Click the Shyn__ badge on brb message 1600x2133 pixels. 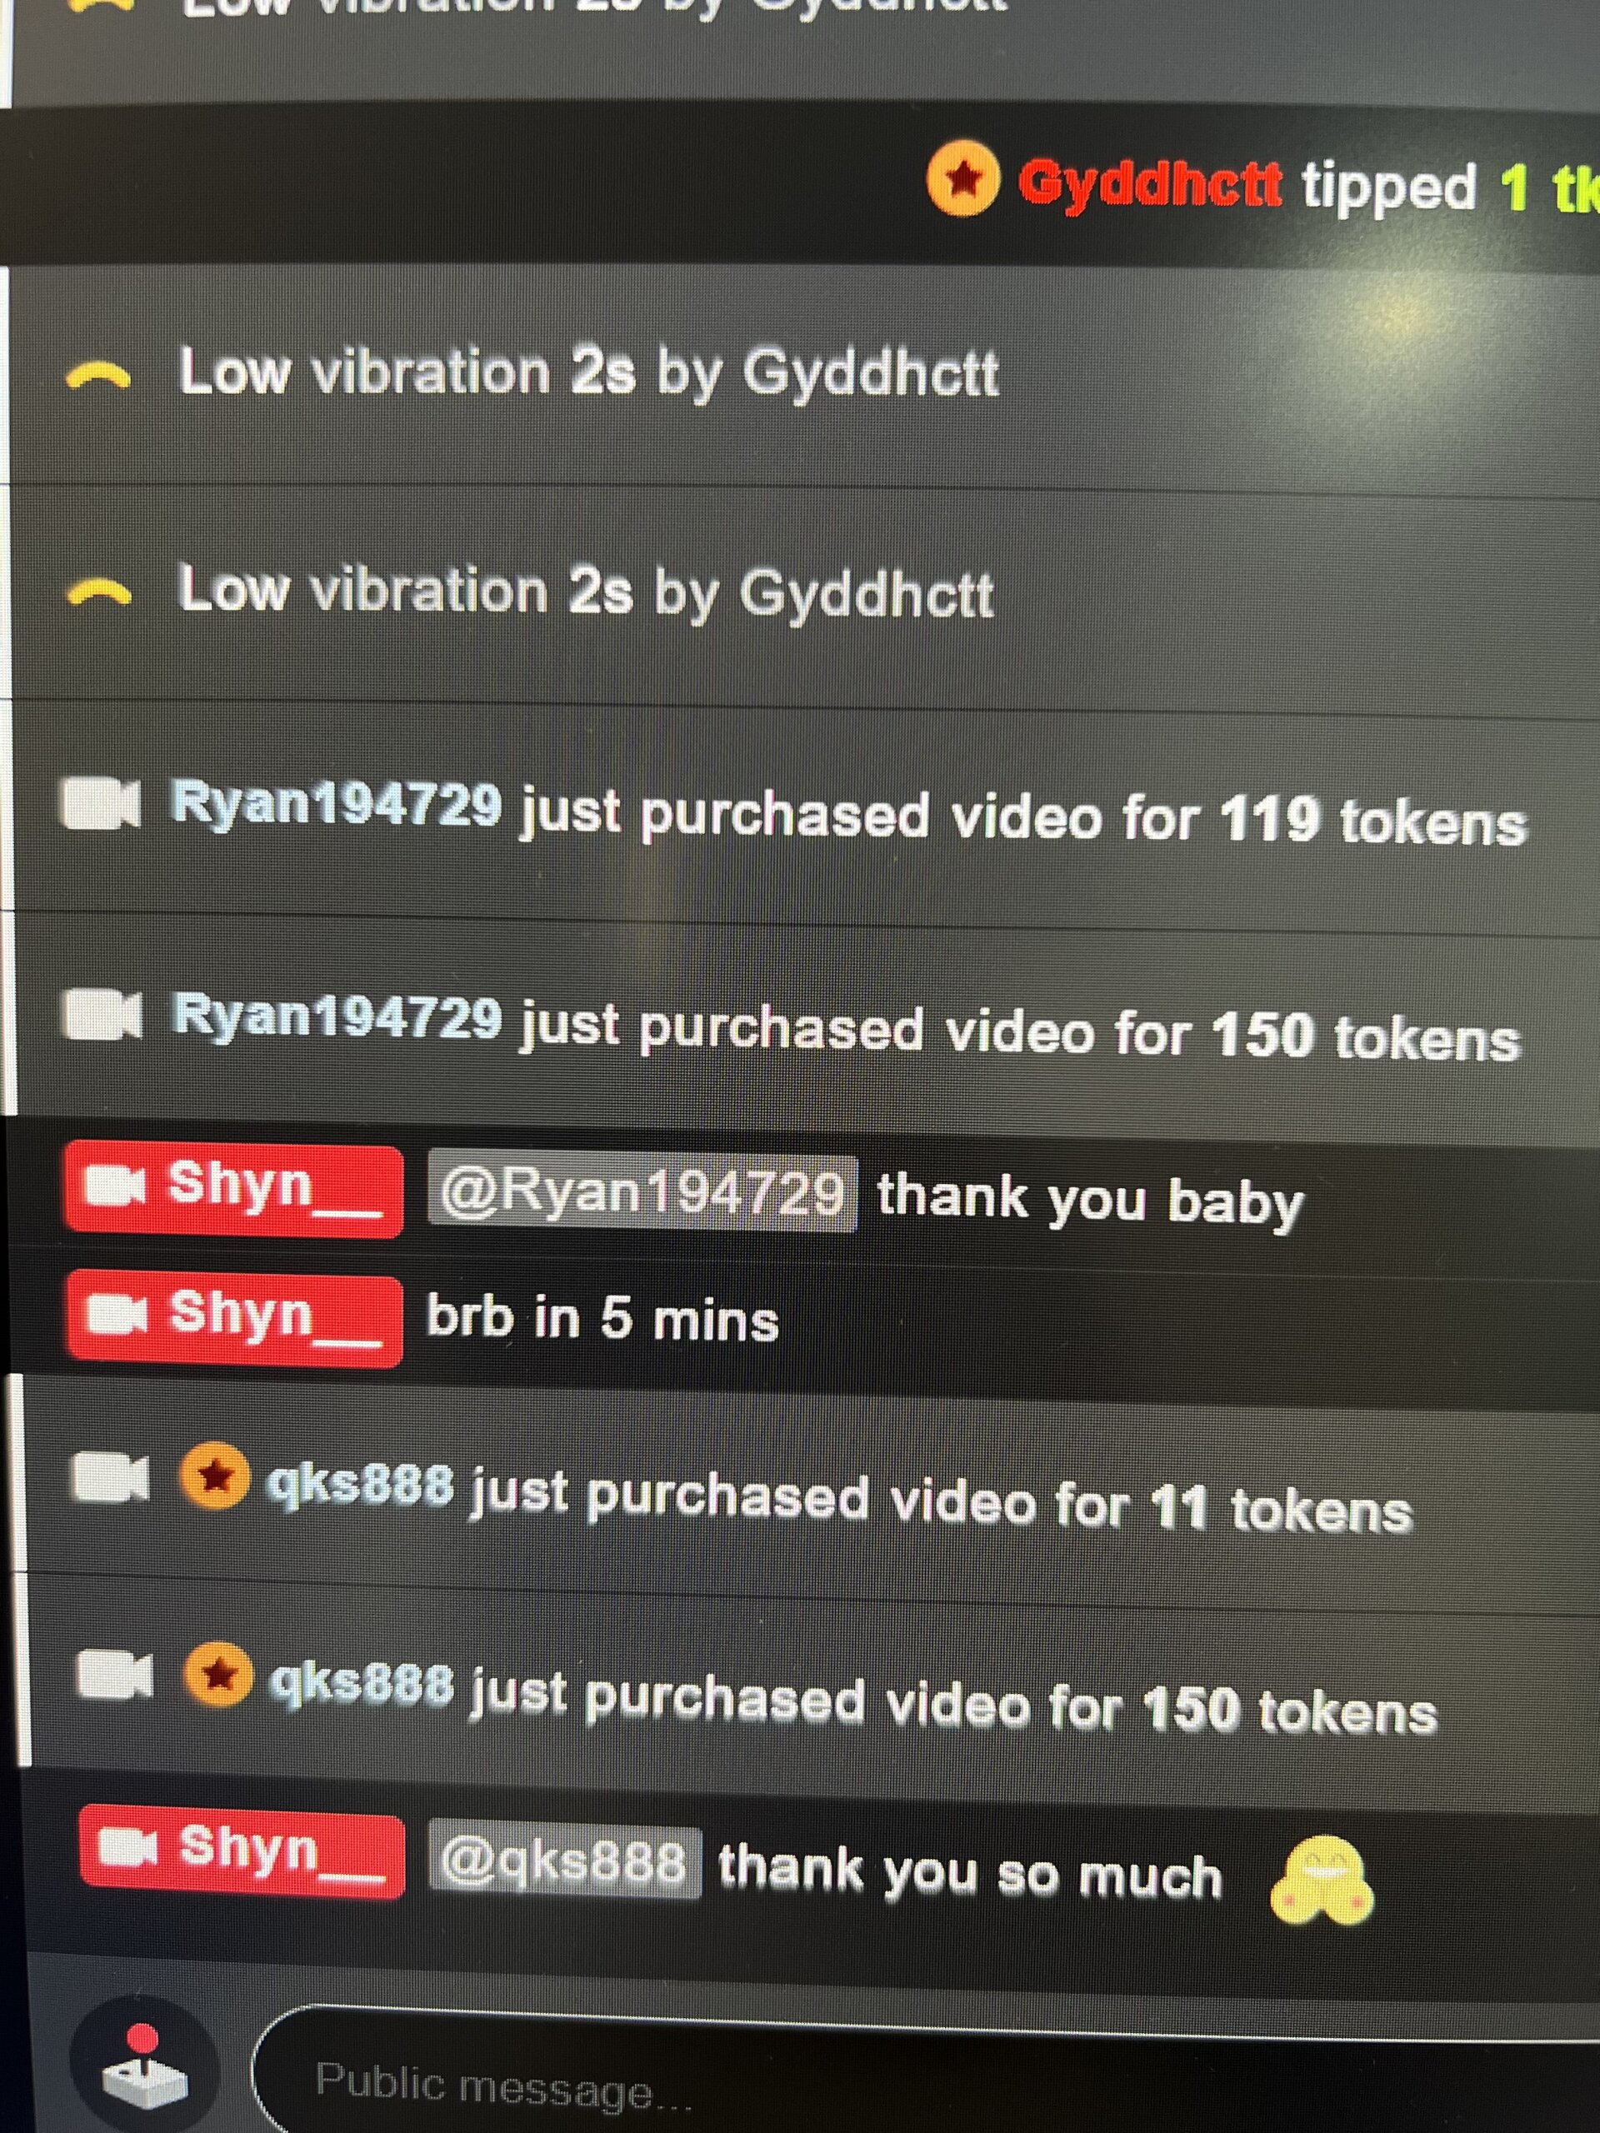click(x=234, y=1319)
